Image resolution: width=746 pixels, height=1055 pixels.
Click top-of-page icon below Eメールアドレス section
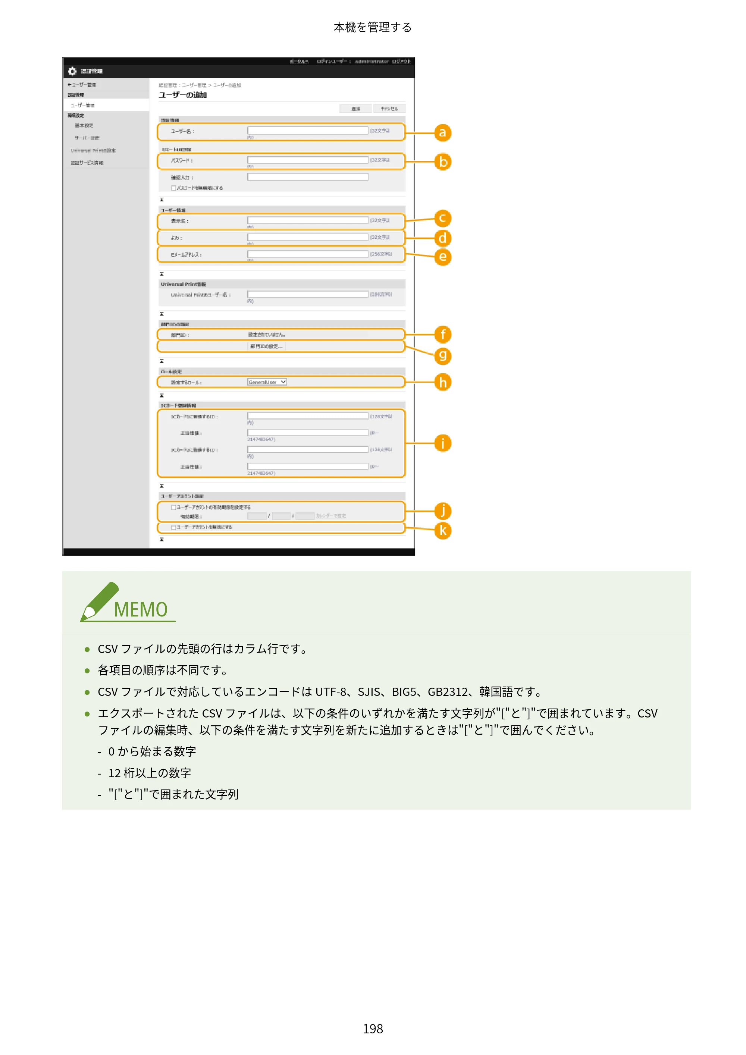[x=162, y=274]
